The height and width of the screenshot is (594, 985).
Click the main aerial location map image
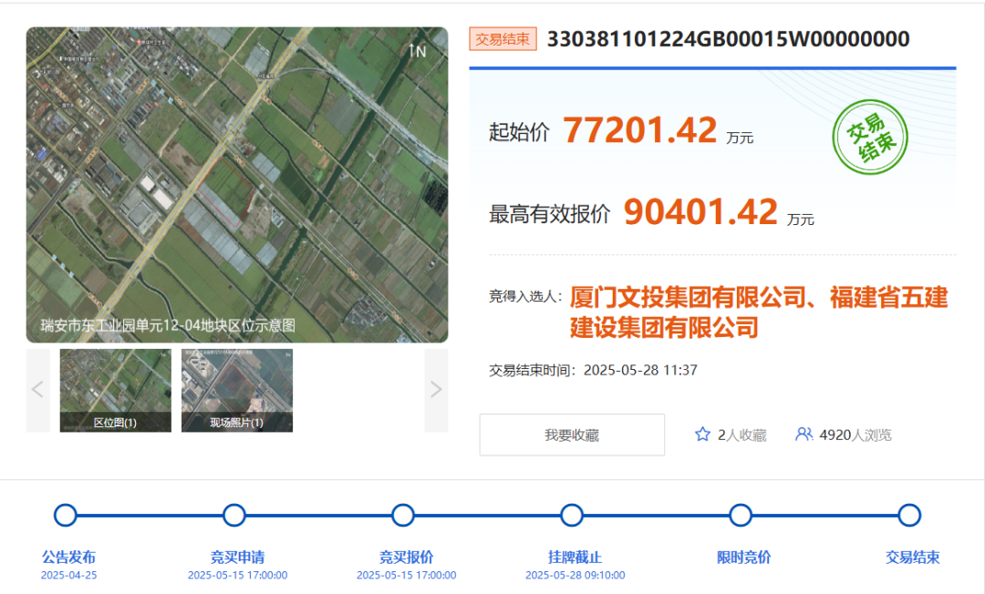point(237,184)
